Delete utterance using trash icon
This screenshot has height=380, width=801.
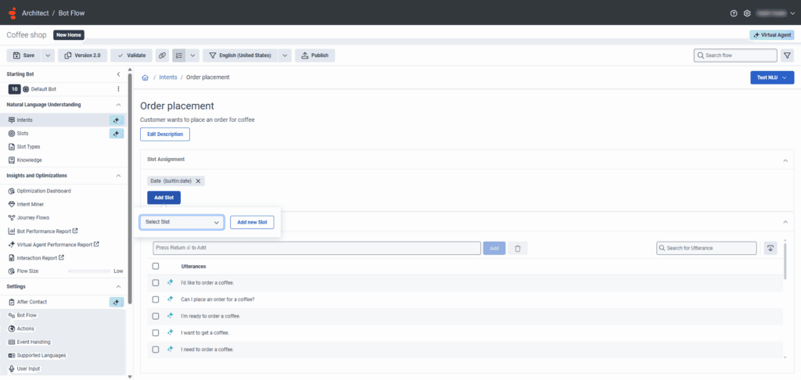[517, 248]
